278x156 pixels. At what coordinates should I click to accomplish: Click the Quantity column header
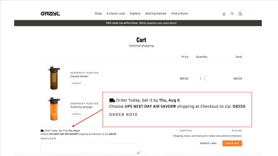(202, 57)
